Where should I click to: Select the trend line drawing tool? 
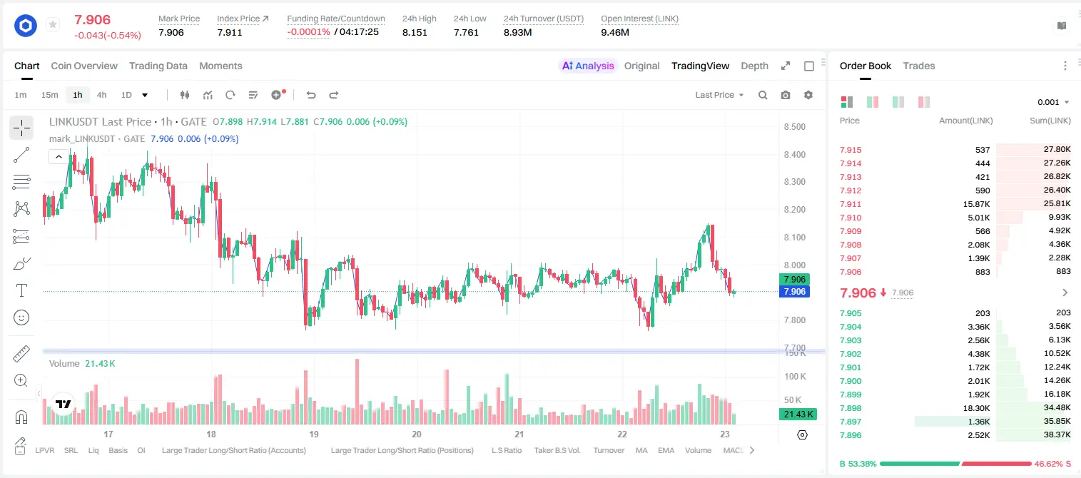pos(21,155)
